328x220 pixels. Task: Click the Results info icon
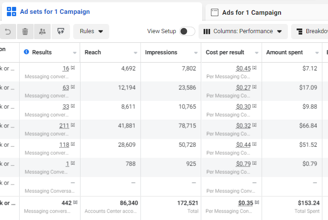[x=26, y=52]
